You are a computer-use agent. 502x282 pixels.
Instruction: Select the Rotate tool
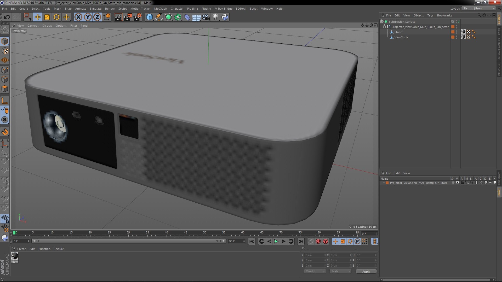(56, 17)
